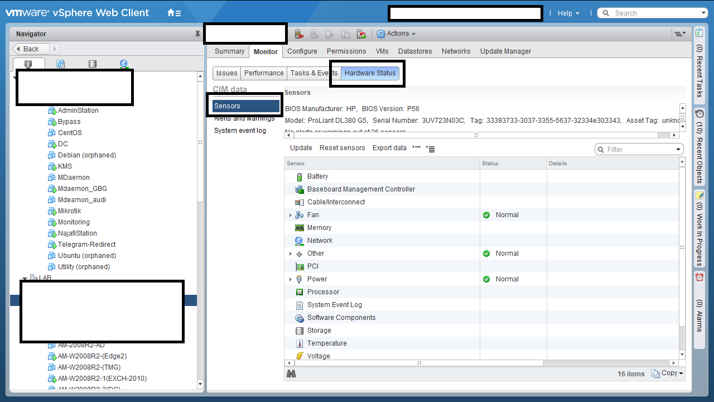Click Reset sensors
714x402 pixels.
pyautogui.click(x=342, y=148)
